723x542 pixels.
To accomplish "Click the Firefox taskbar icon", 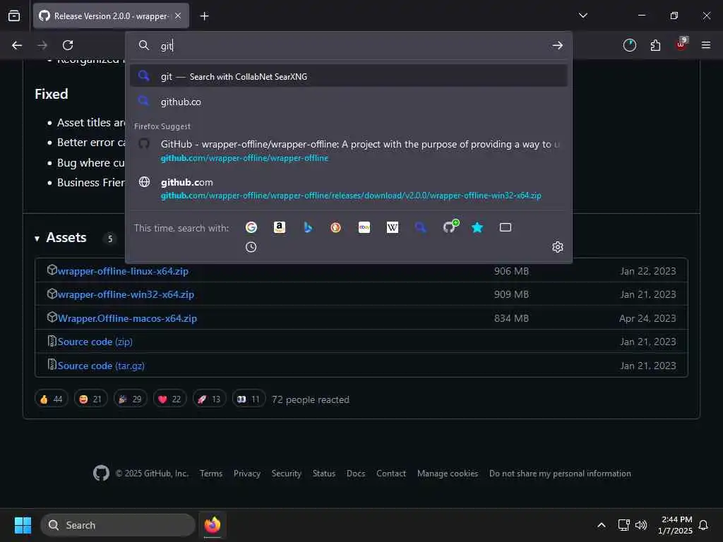I will [213, 525].
